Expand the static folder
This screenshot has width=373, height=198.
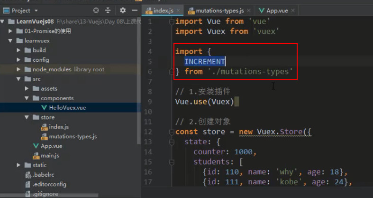(x=18, y=165)
